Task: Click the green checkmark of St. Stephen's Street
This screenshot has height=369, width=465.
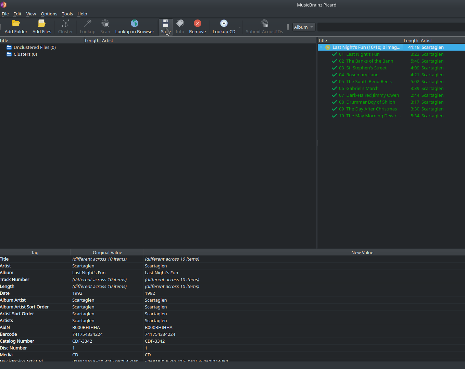Action: (x=335, y=68)
